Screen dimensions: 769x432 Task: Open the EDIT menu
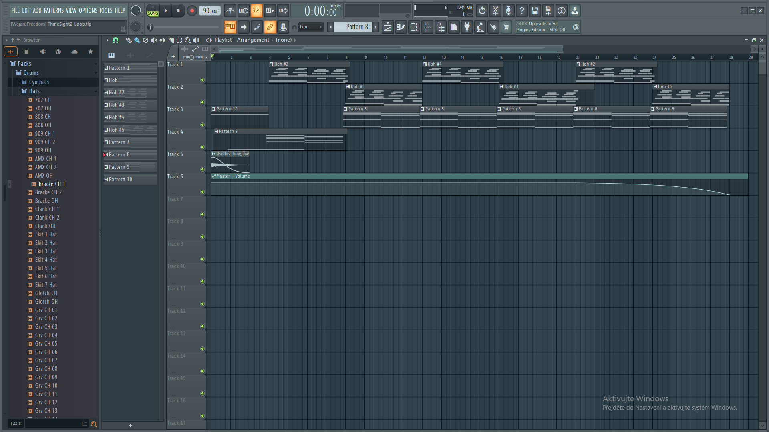point(26,11)
